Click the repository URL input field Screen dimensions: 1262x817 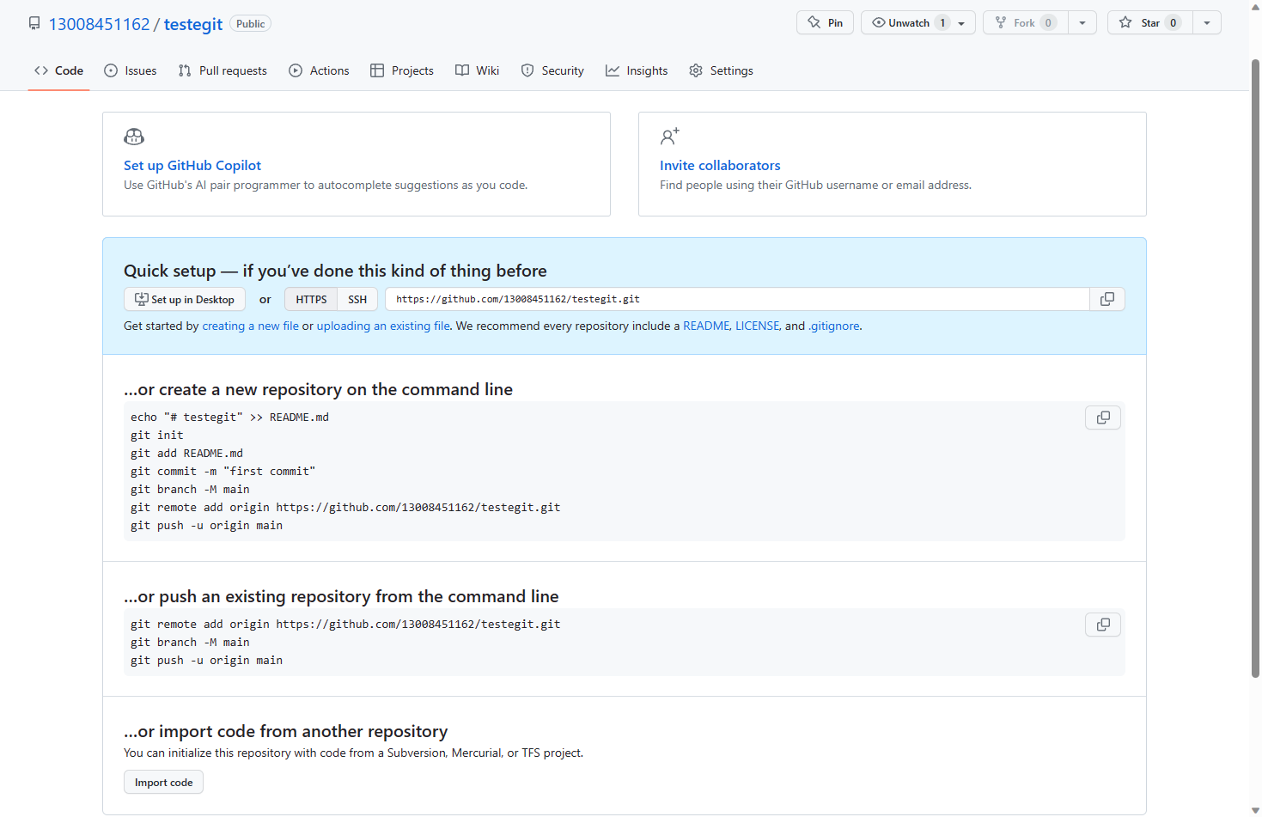click(x=737, y=299)
